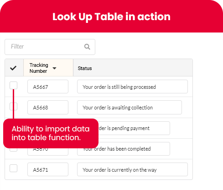Screen dimensions: 223x190
Task: Click the 'Ability to import data' callout
Action: [x=51, y=133]
